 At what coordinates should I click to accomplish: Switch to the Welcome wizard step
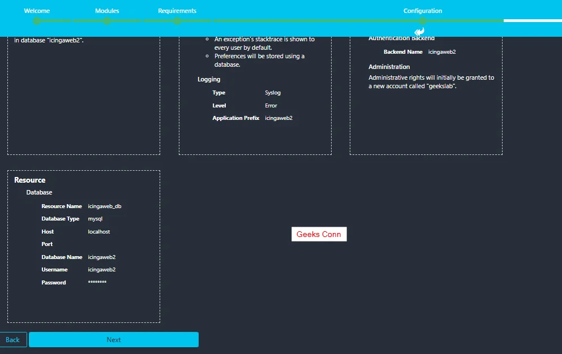click(36, 10)
